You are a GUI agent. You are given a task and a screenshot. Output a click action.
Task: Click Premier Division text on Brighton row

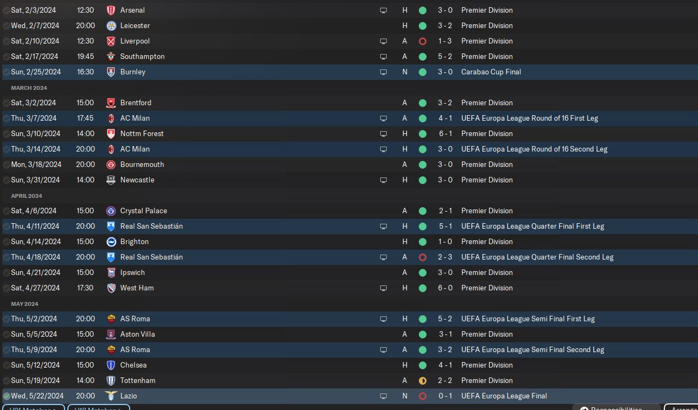487,241
